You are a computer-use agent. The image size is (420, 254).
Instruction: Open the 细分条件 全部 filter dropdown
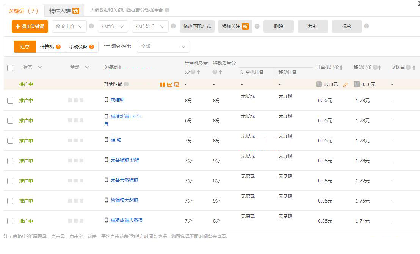coord(163,47)
